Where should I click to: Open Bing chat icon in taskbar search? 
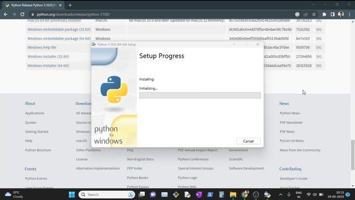point(131,194)
